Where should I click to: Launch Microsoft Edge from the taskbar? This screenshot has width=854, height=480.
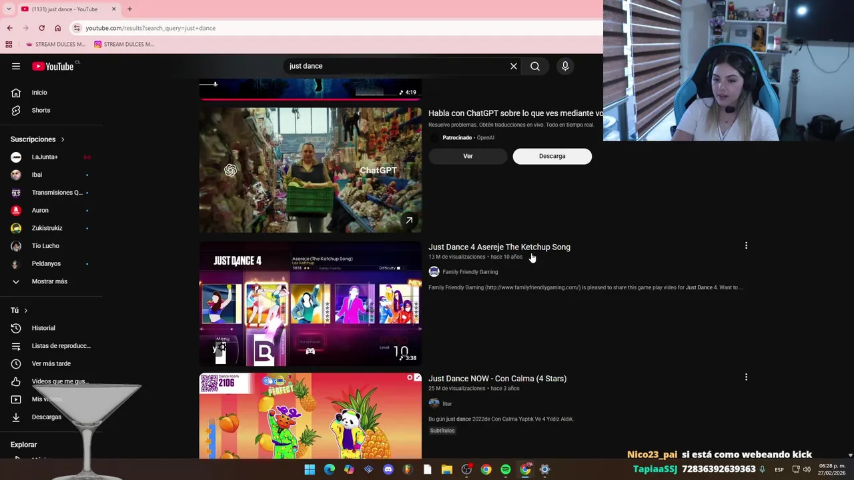click(x=330, y=469)
